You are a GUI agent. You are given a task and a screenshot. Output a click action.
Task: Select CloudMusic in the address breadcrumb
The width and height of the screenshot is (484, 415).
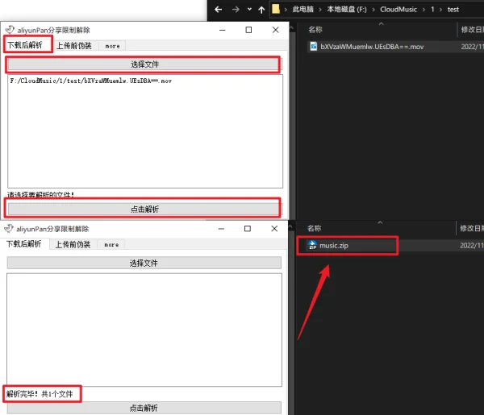point(398,9)
